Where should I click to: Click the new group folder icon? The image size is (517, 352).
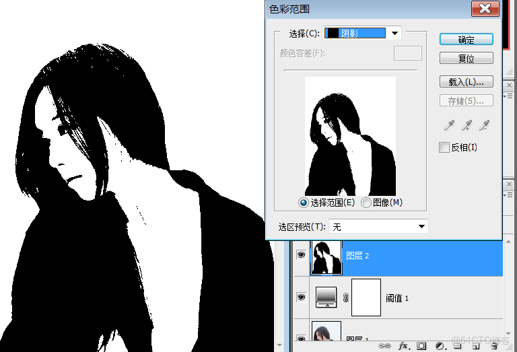457,346
